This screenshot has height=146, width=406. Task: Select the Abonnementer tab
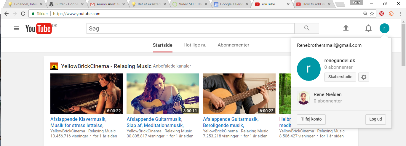(x=234, y=45)
